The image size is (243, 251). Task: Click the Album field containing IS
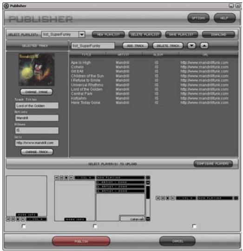point(37,130)
